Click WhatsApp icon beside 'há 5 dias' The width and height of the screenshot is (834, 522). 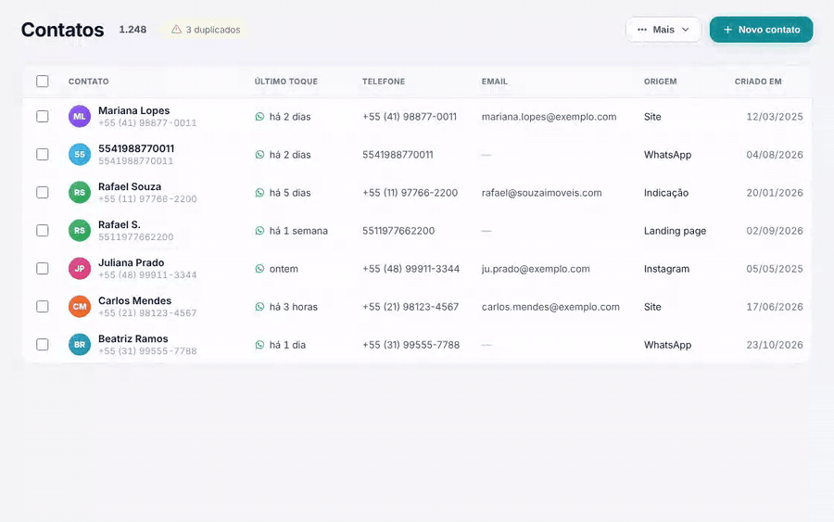pos(259,193)
